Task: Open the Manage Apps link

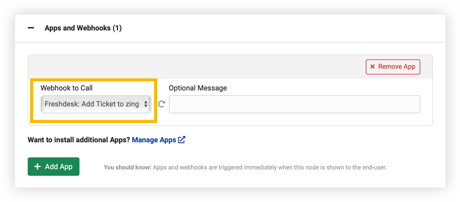Action: [154, 140]
